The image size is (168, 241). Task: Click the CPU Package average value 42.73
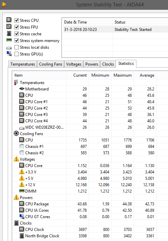click(x=150, y=204)
